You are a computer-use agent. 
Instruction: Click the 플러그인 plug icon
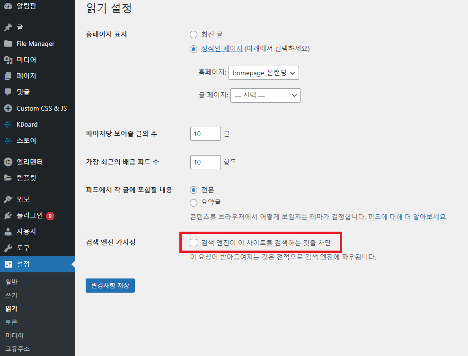coord(8,216)
